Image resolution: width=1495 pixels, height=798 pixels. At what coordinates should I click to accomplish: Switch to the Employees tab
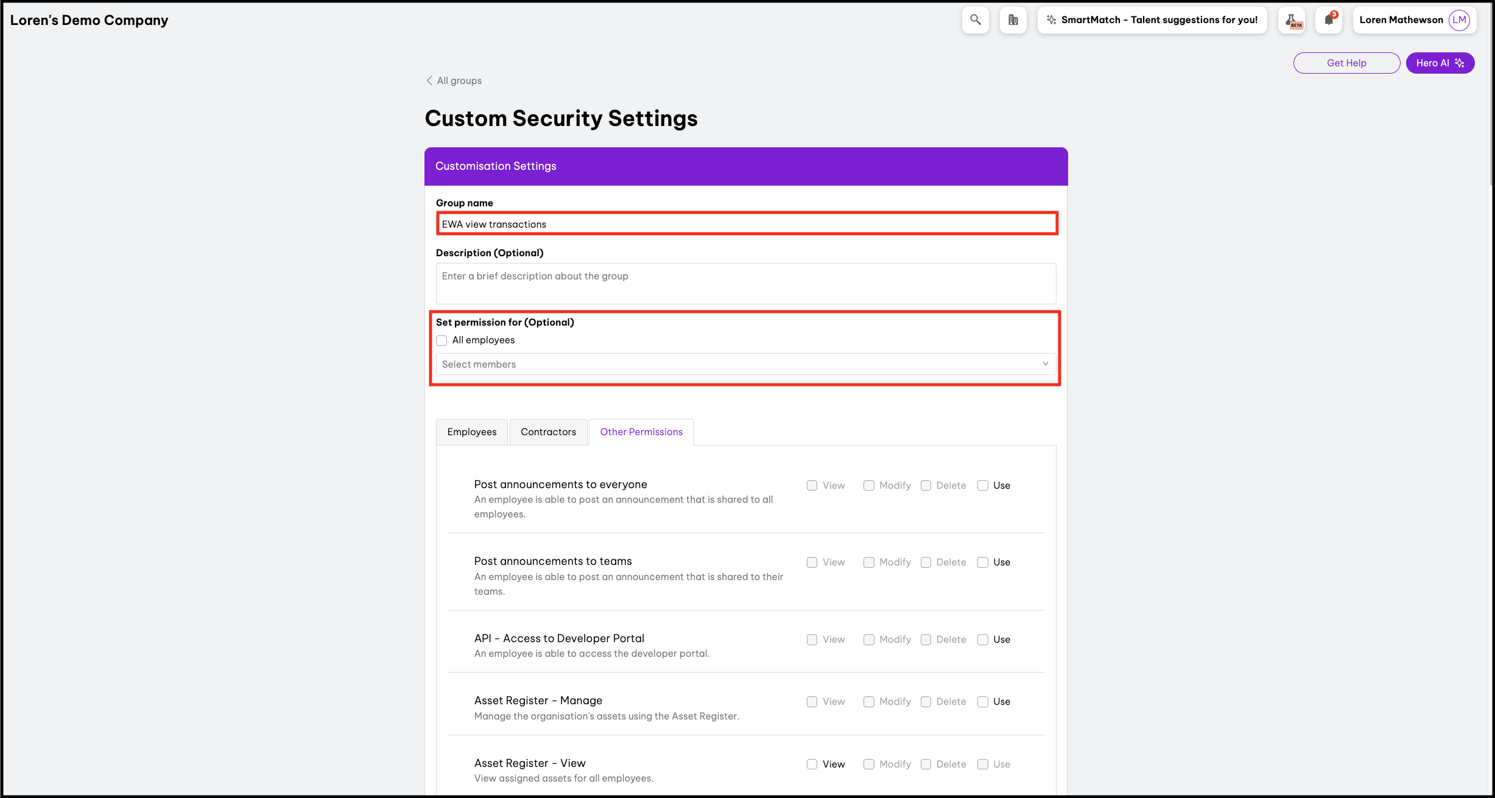pyautogui.click(x=471, y=432)
